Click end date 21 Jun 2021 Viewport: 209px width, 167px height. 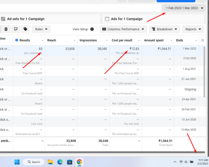pyautogui.click(x=189, y=79)
